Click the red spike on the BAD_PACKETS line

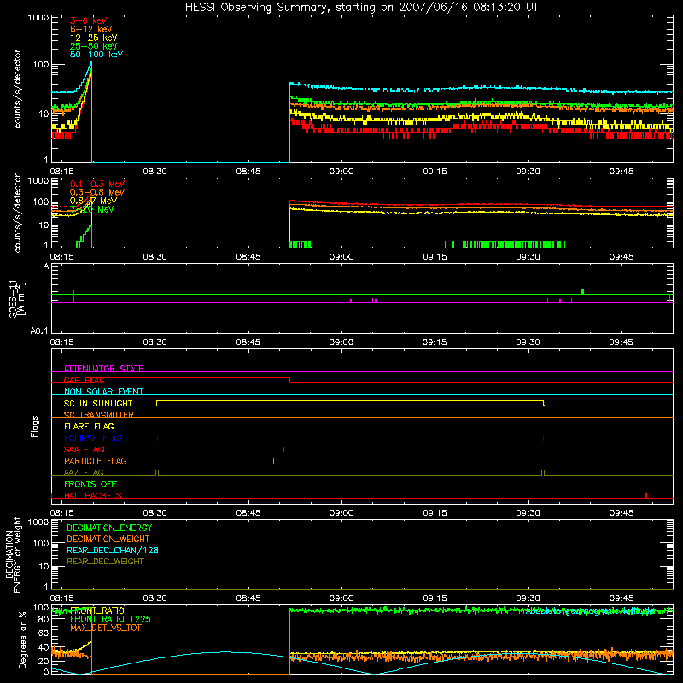tap(646, 495)
